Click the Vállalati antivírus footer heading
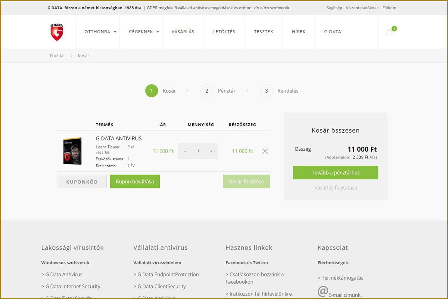448x299 pixels. coord(161,247)
